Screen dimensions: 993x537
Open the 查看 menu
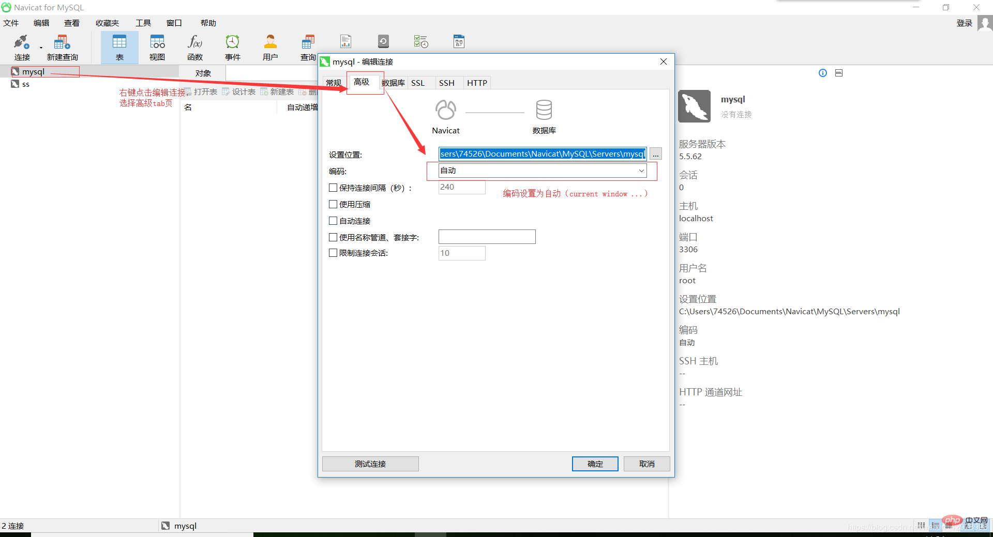[x=72, y=23]
